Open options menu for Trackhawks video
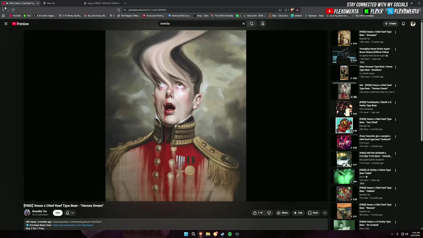Screen dimensions: 423x238 coord(396,103)
